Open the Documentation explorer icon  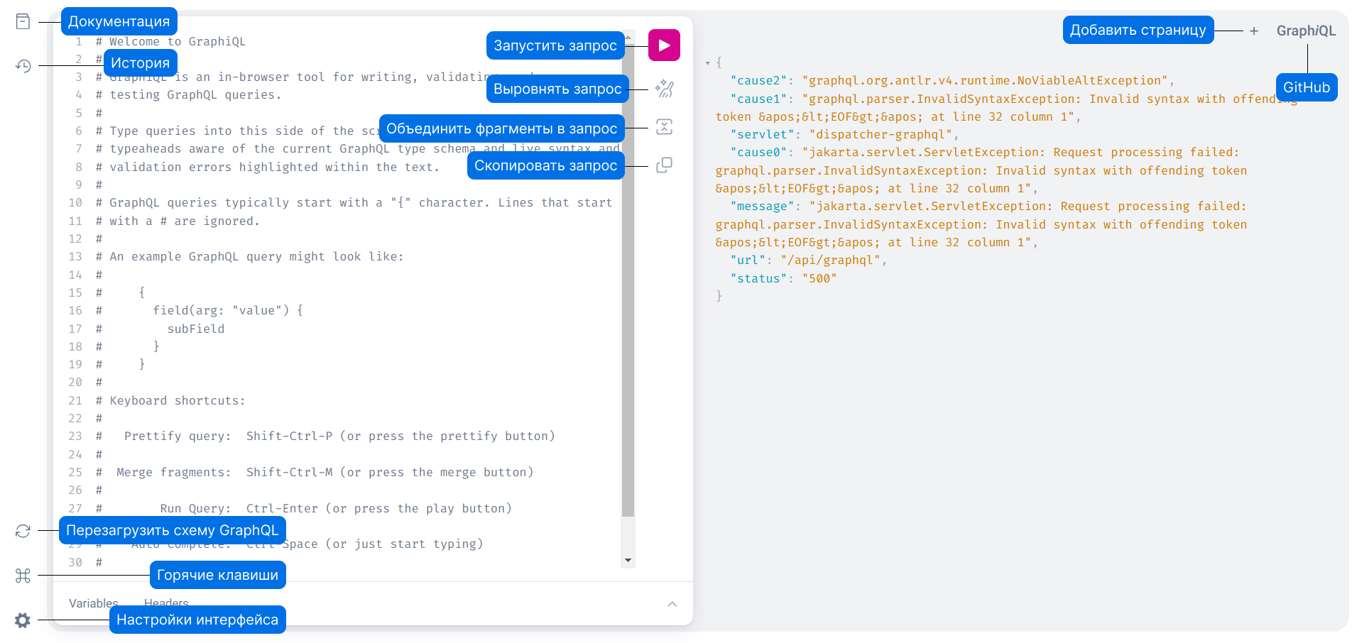tap(23, 22)
